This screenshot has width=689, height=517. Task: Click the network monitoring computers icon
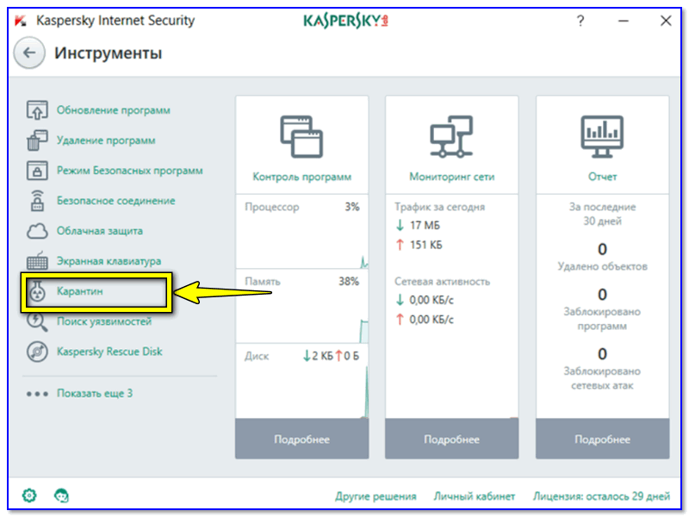coord(451,137)
